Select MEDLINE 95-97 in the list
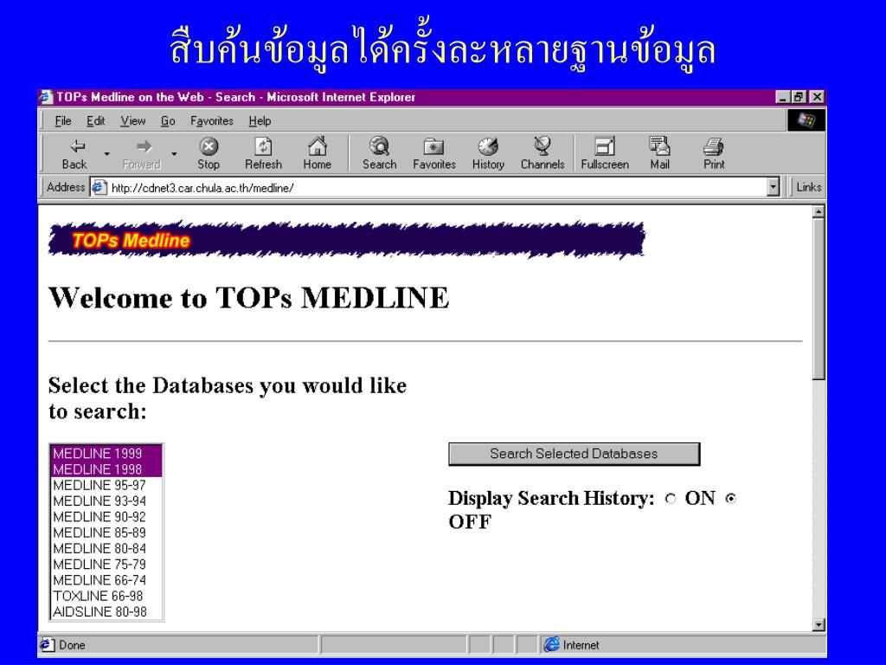 tap(106, 485)
